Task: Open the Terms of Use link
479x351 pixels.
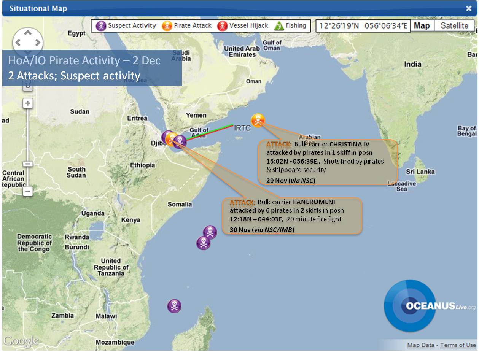Action: [x=458, y=345]
